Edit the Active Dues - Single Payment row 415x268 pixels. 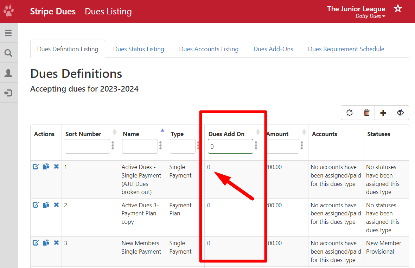36,167
